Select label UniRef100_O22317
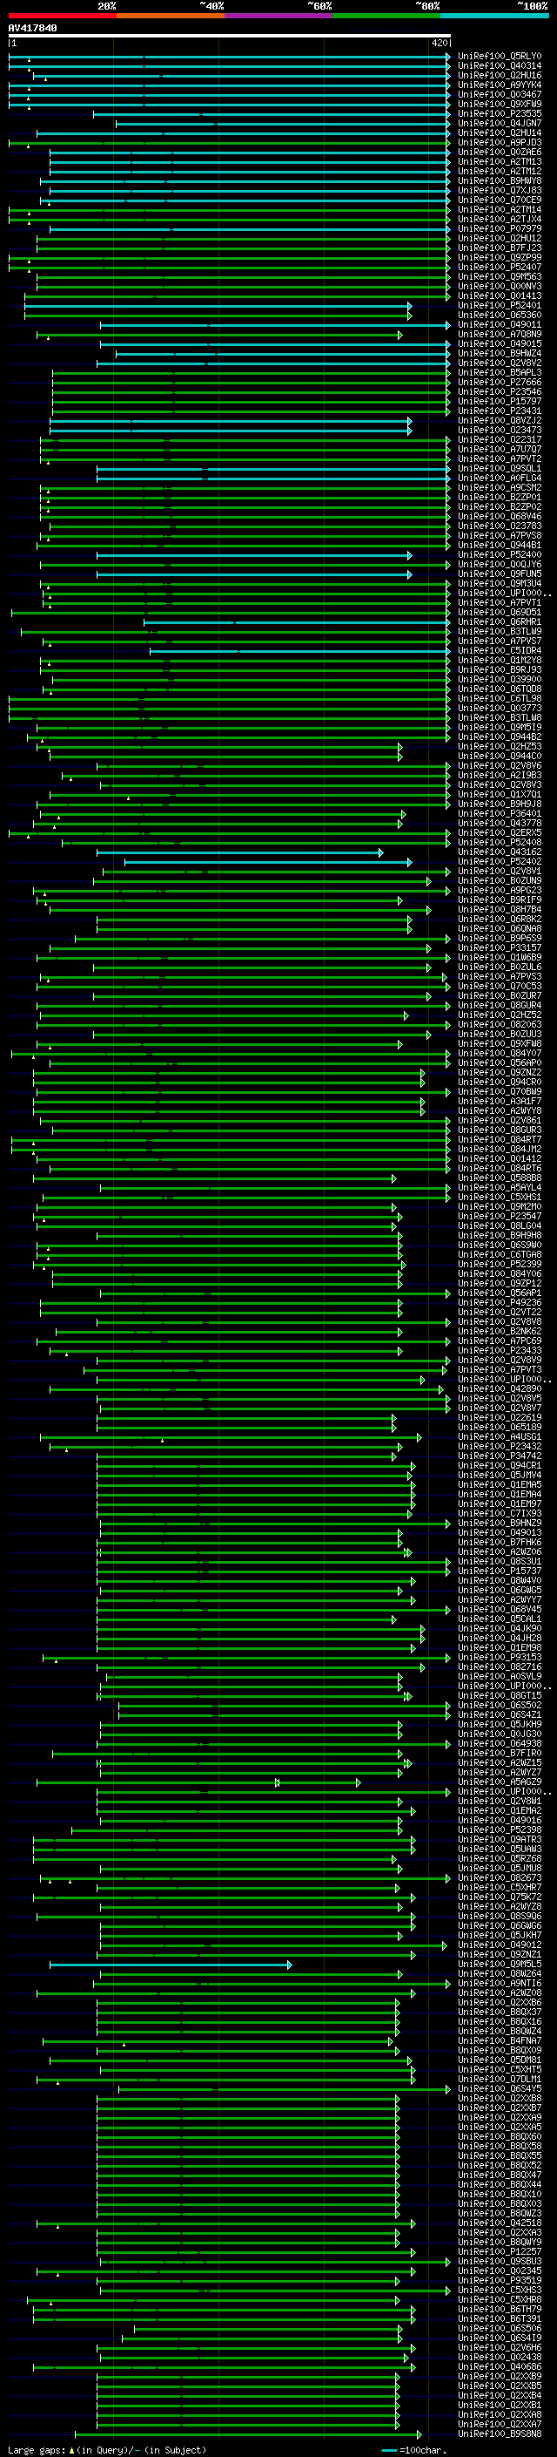This screenshot has width=557, height=2457. 500,439
